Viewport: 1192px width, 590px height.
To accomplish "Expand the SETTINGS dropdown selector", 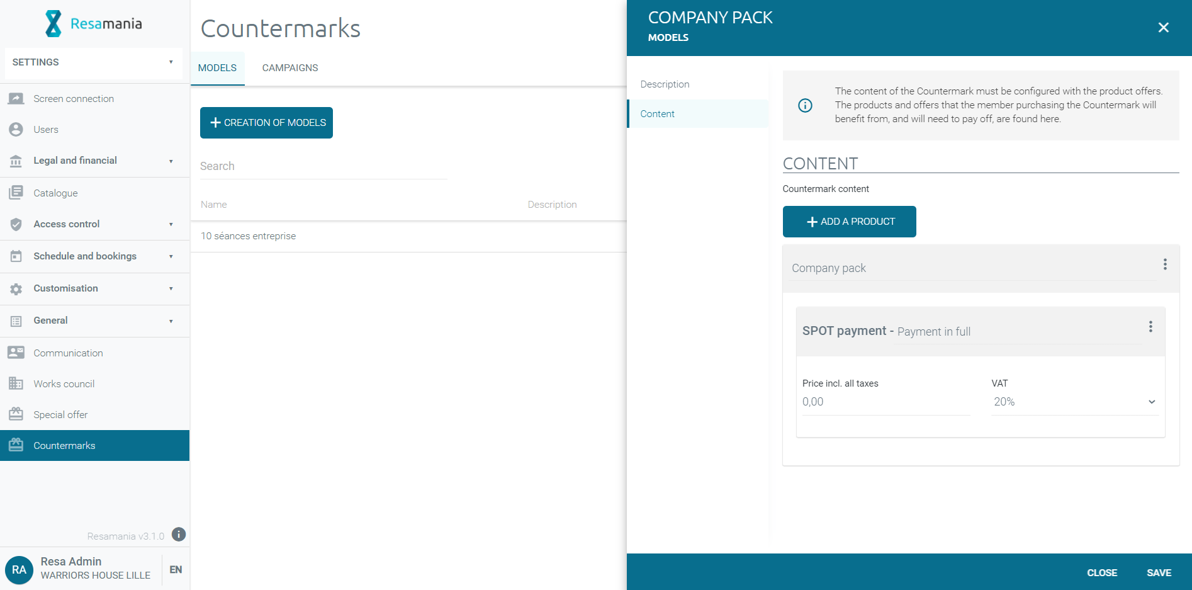I will (93, 62).
